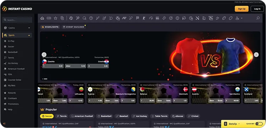Select tennis racket icon in sports toolbar
This screenshot has height=128, width=266.
pyautogui.click(x=78, y=18)
